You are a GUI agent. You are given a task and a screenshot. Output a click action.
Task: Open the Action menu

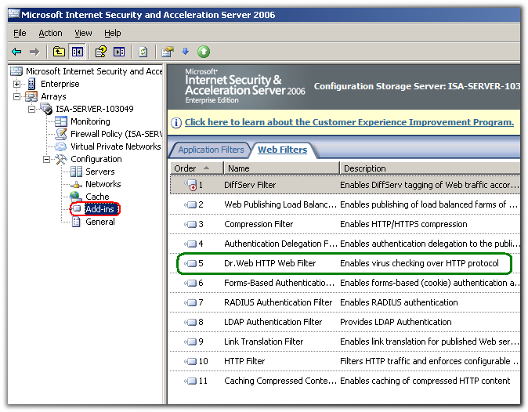click(x=50, y=33)
